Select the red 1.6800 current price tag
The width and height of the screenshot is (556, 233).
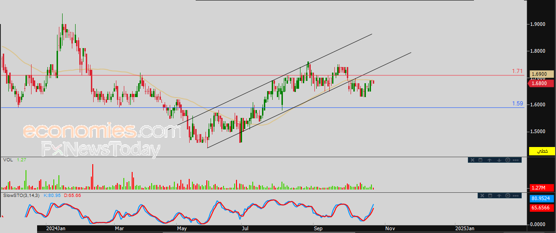pos(541,83)
